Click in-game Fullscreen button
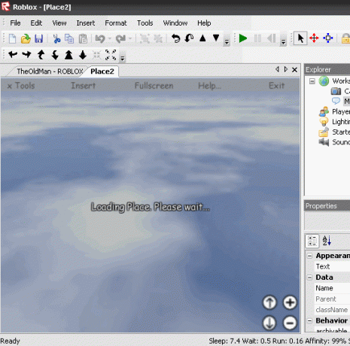Image resolution: width=350 pixels, height=346 pixels. [154, 86]
